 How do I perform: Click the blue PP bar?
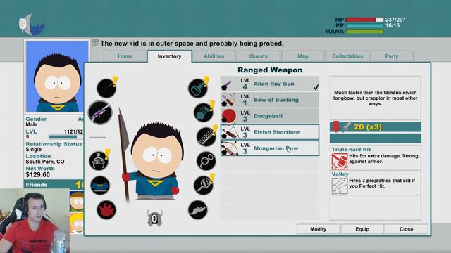point(364,25)
